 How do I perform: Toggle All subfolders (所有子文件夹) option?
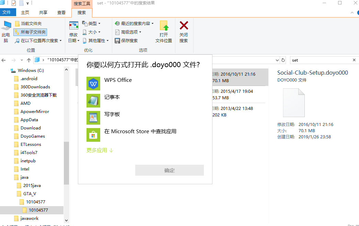click(x=30, y=32)
